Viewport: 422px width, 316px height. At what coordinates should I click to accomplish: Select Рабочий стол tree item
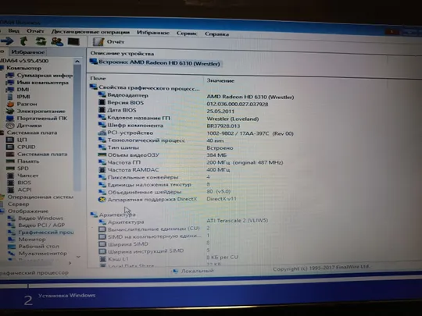click(x=34, y=247)
